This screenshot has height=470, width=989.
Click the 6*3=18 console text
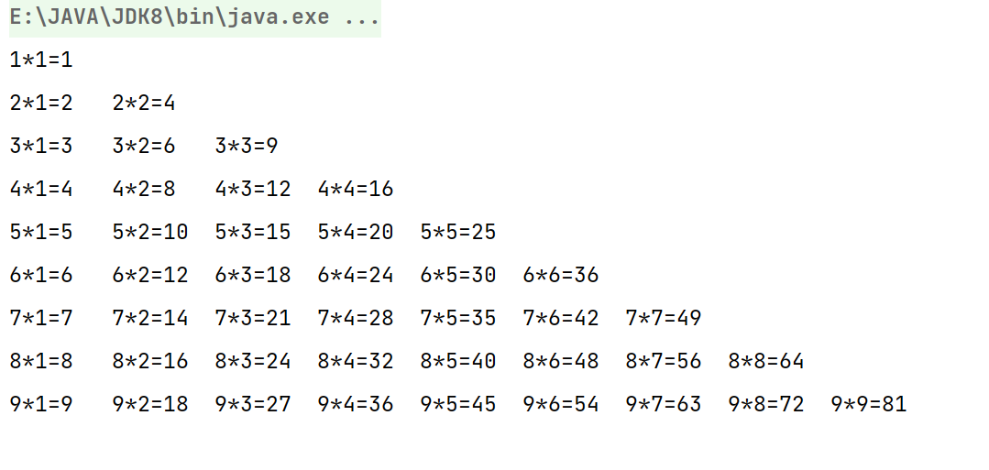(x=253, y=275)
